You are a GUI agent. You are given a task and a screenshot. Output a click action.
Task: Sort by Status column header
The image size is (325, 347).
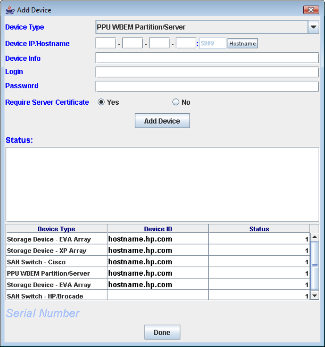(259, 229)
